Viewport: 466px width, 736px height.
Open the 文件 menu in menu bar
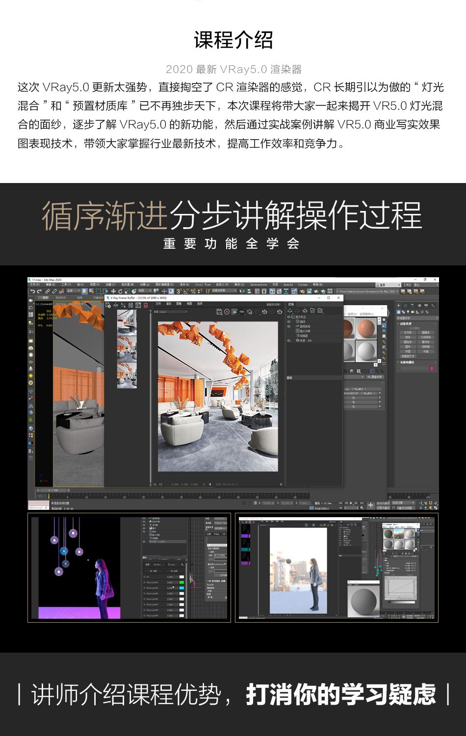tap(34, 285)
